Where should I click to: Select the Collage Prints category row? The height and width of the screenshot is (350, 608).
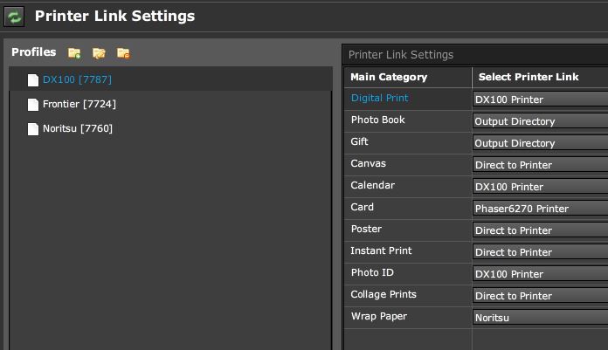click(x=408, y=295)
